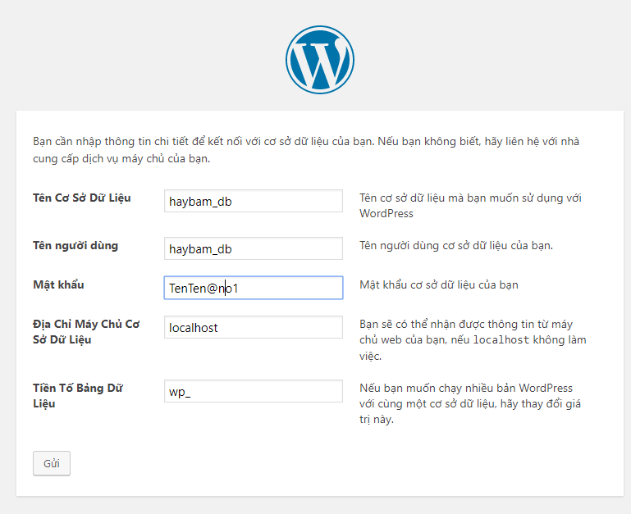Click the table prefix description about running multiple WordPress copies
This screenshot has height=514, width=631.
pyautogui.click(x=470, y=403)
